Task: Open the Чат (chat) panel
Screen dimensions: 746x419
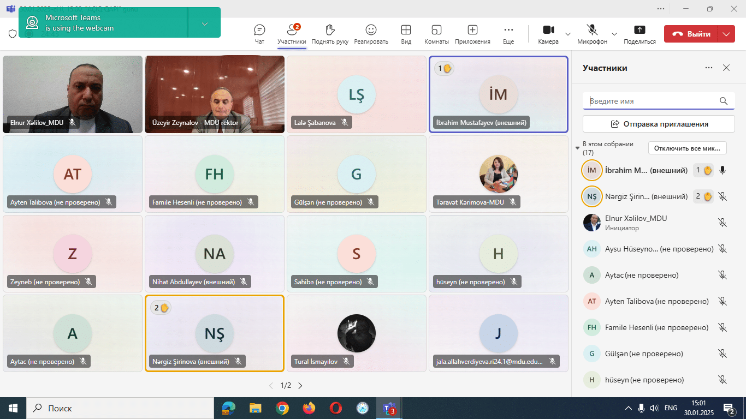Action: point(259,31)
